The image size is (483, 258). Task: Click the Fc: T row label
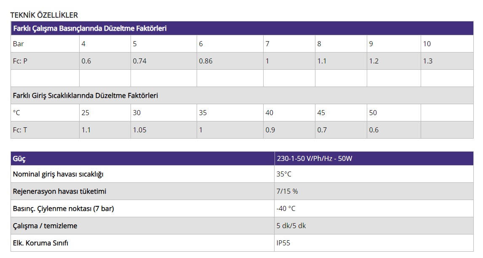pyautogui.click(x=20, y=130)
